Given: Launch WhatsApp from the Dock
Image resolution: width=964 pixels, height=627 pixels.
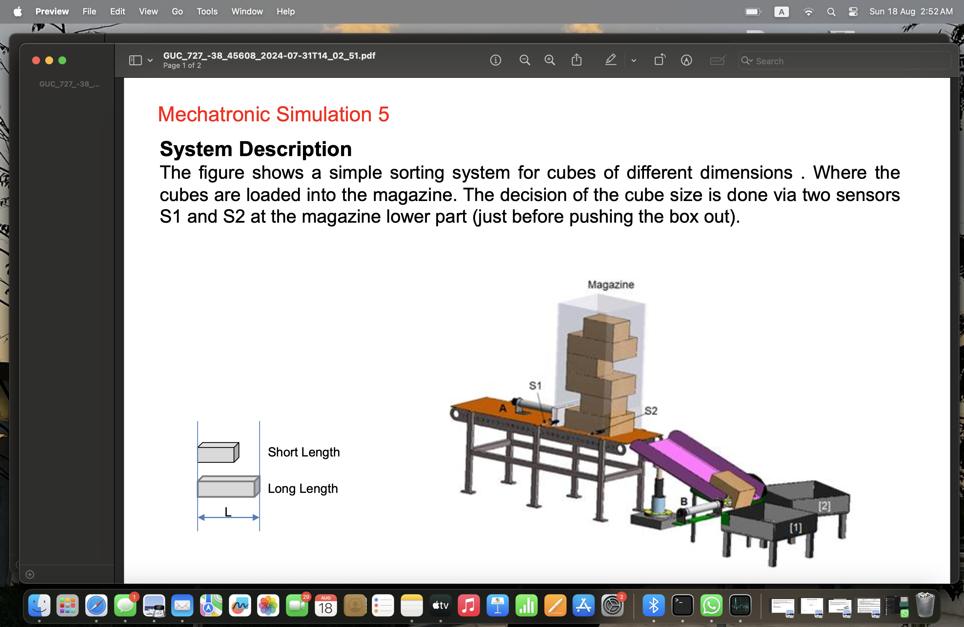Looking at the screenshot, I should (712, 606).
